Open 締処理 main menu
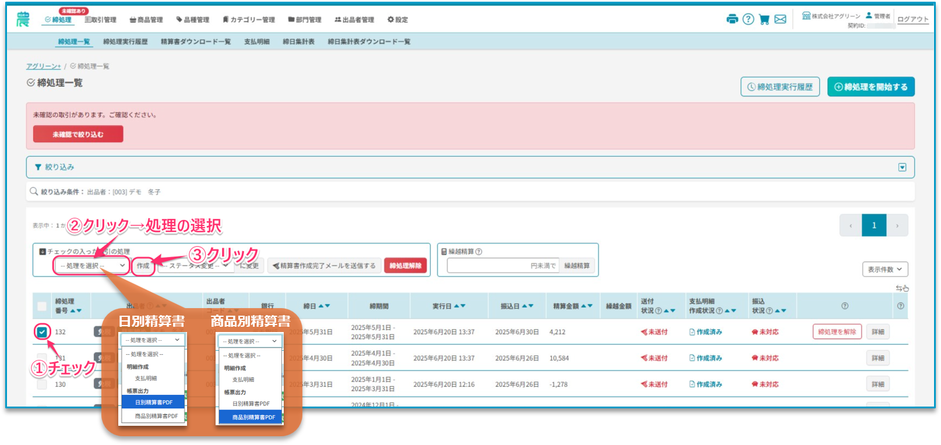Image resolution: width=941 pixels, height=445 pixels. point(58,20)
